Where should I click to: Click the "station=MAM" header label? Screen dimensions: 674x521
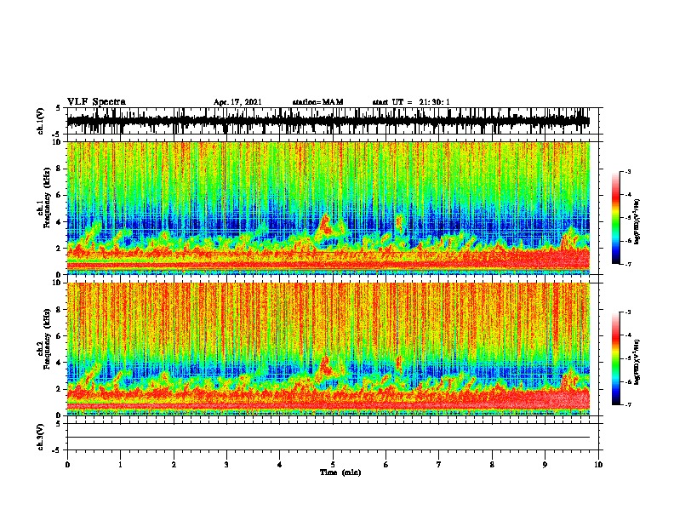point(317,102)
